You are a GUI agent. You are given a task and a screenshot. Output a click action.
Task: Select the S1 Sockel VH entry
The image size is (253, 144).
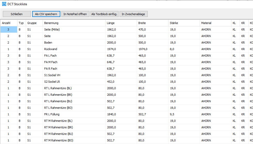click(x=52, y=75)
